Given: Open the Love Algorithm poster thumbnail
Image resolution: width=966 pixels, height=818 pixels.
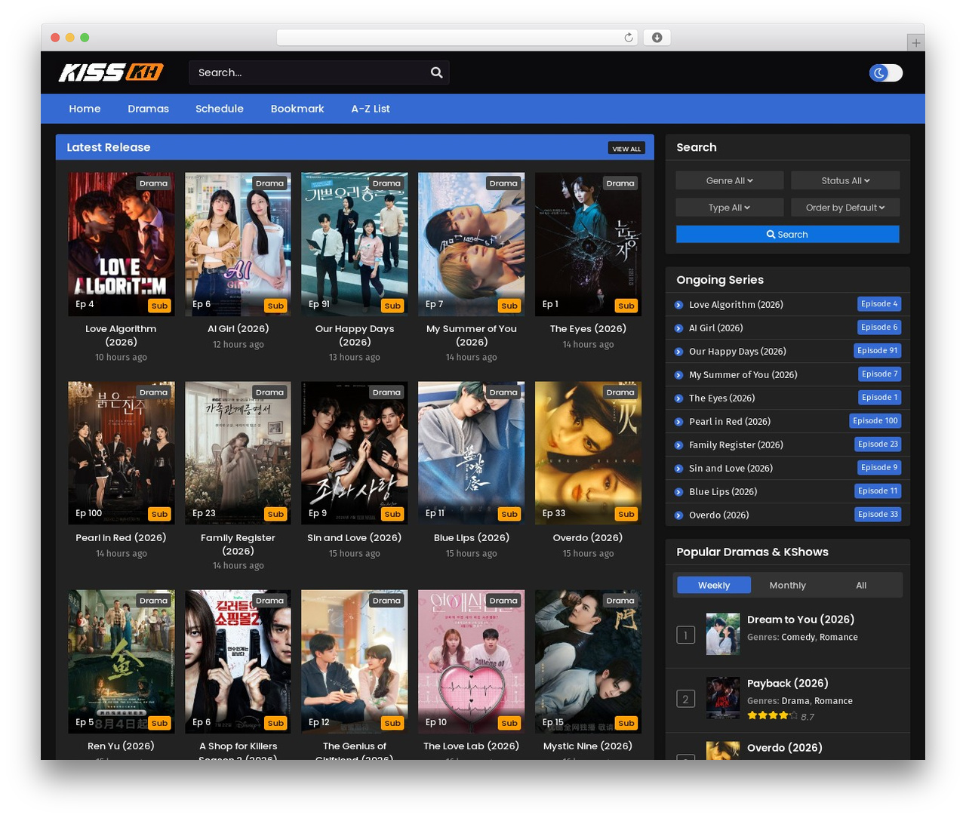Looking at the screenshot, I should [x=122, y=244].
